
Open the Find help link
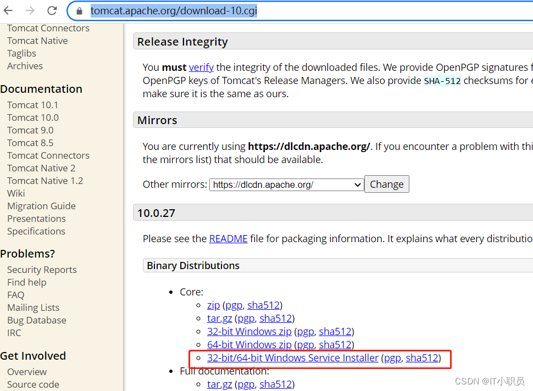point(26,282)
